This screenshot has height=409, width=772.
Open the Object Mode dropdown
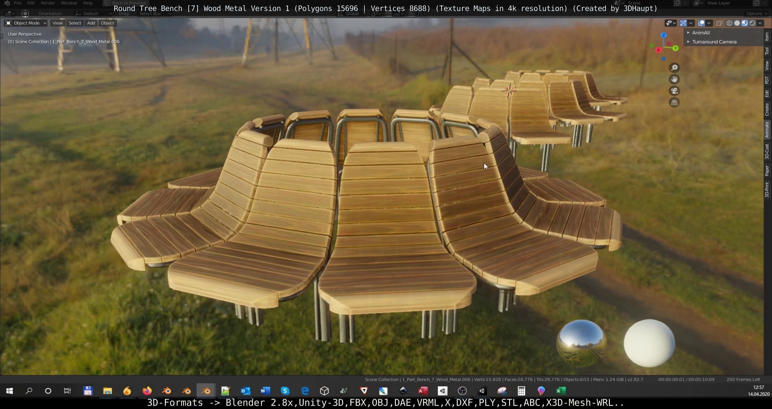pyautogui.click(x=26, y=23)
